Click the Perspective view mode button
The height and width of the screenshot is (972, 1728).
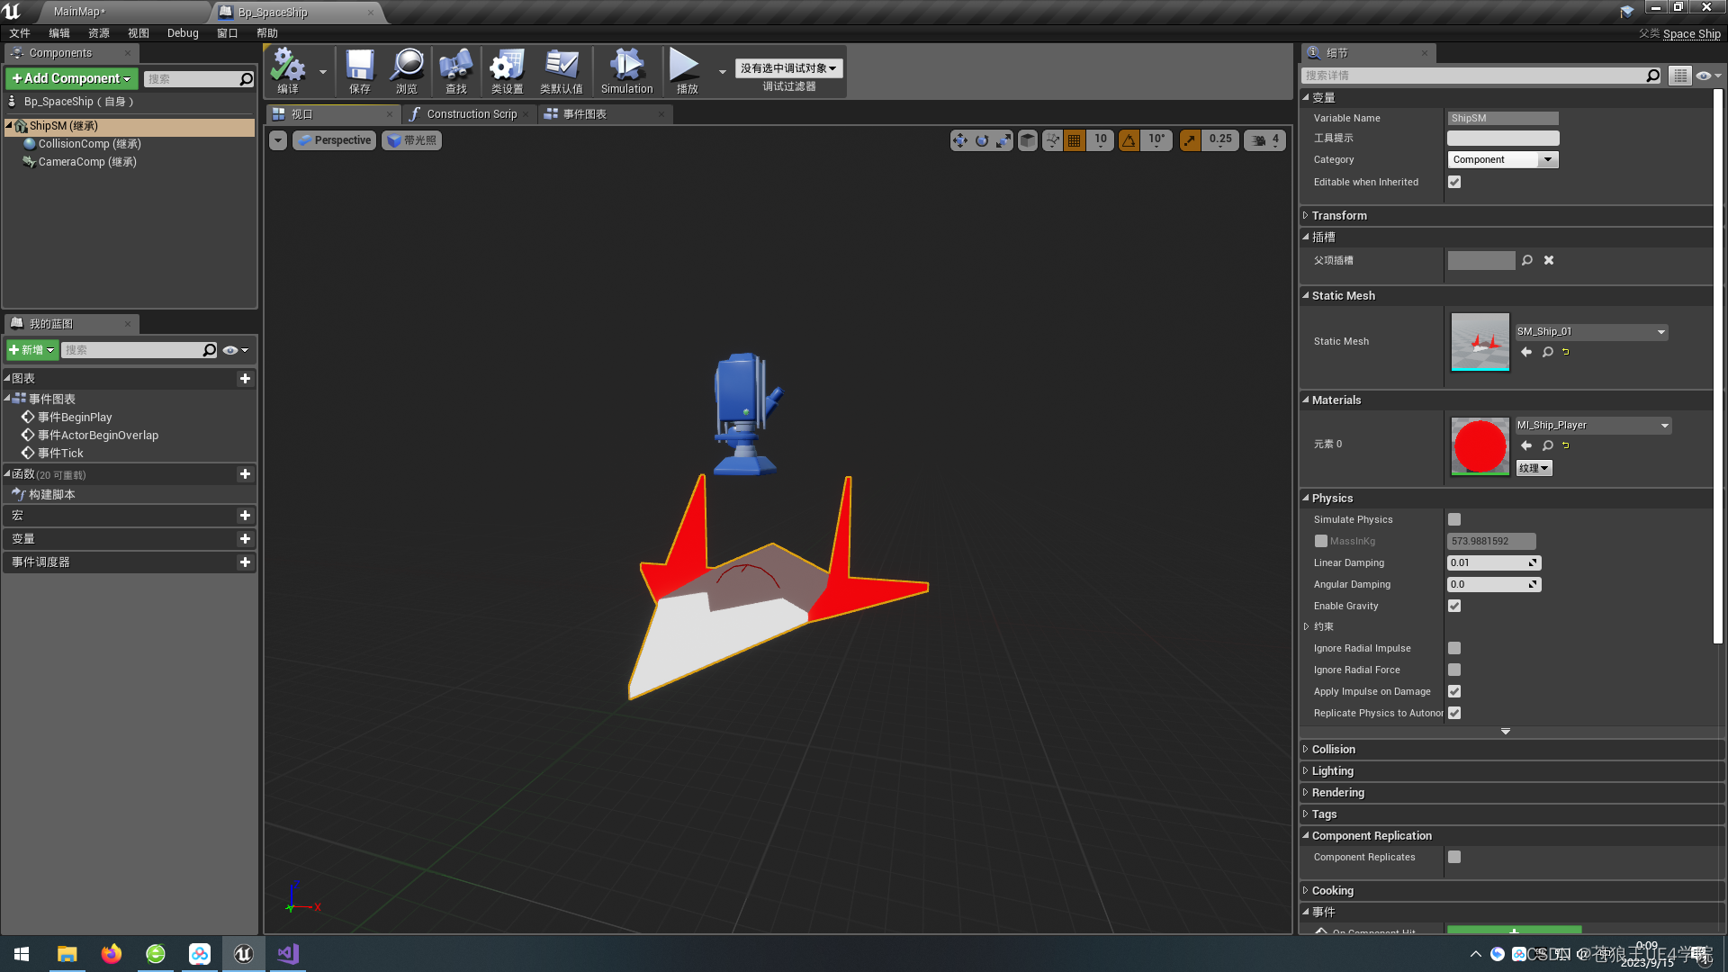(334, 140)
